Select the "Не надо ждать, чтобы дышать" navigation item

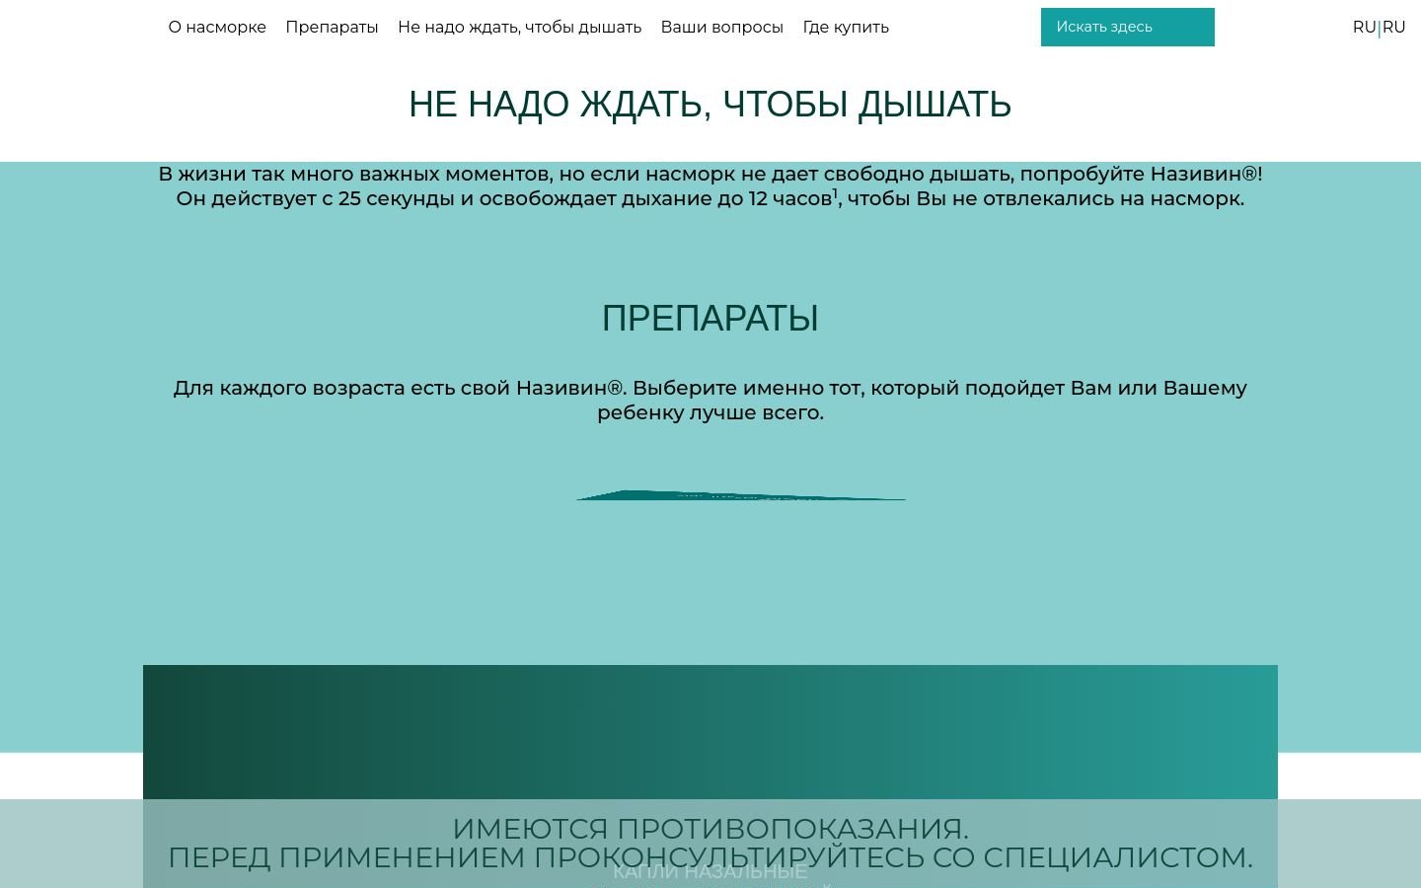(x=519, y=28)
